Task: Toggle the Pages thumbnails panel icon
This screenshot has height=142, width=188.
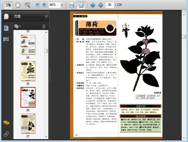Action: click(x=6, y=17)
